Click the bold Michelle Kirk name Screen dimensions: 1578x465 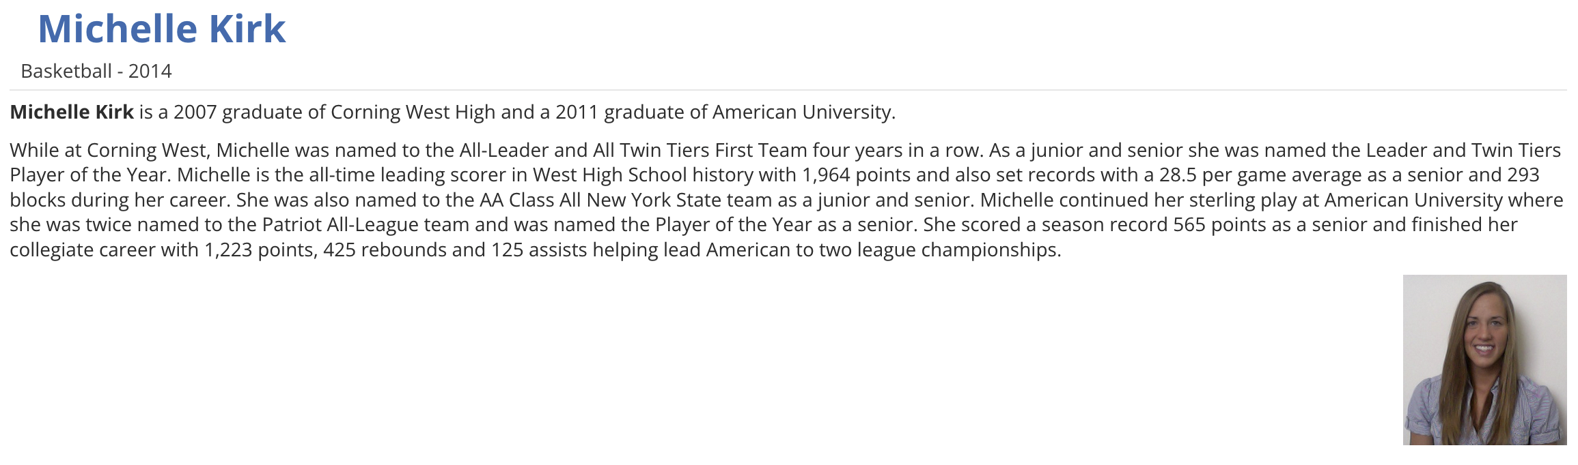pos(72,112)
